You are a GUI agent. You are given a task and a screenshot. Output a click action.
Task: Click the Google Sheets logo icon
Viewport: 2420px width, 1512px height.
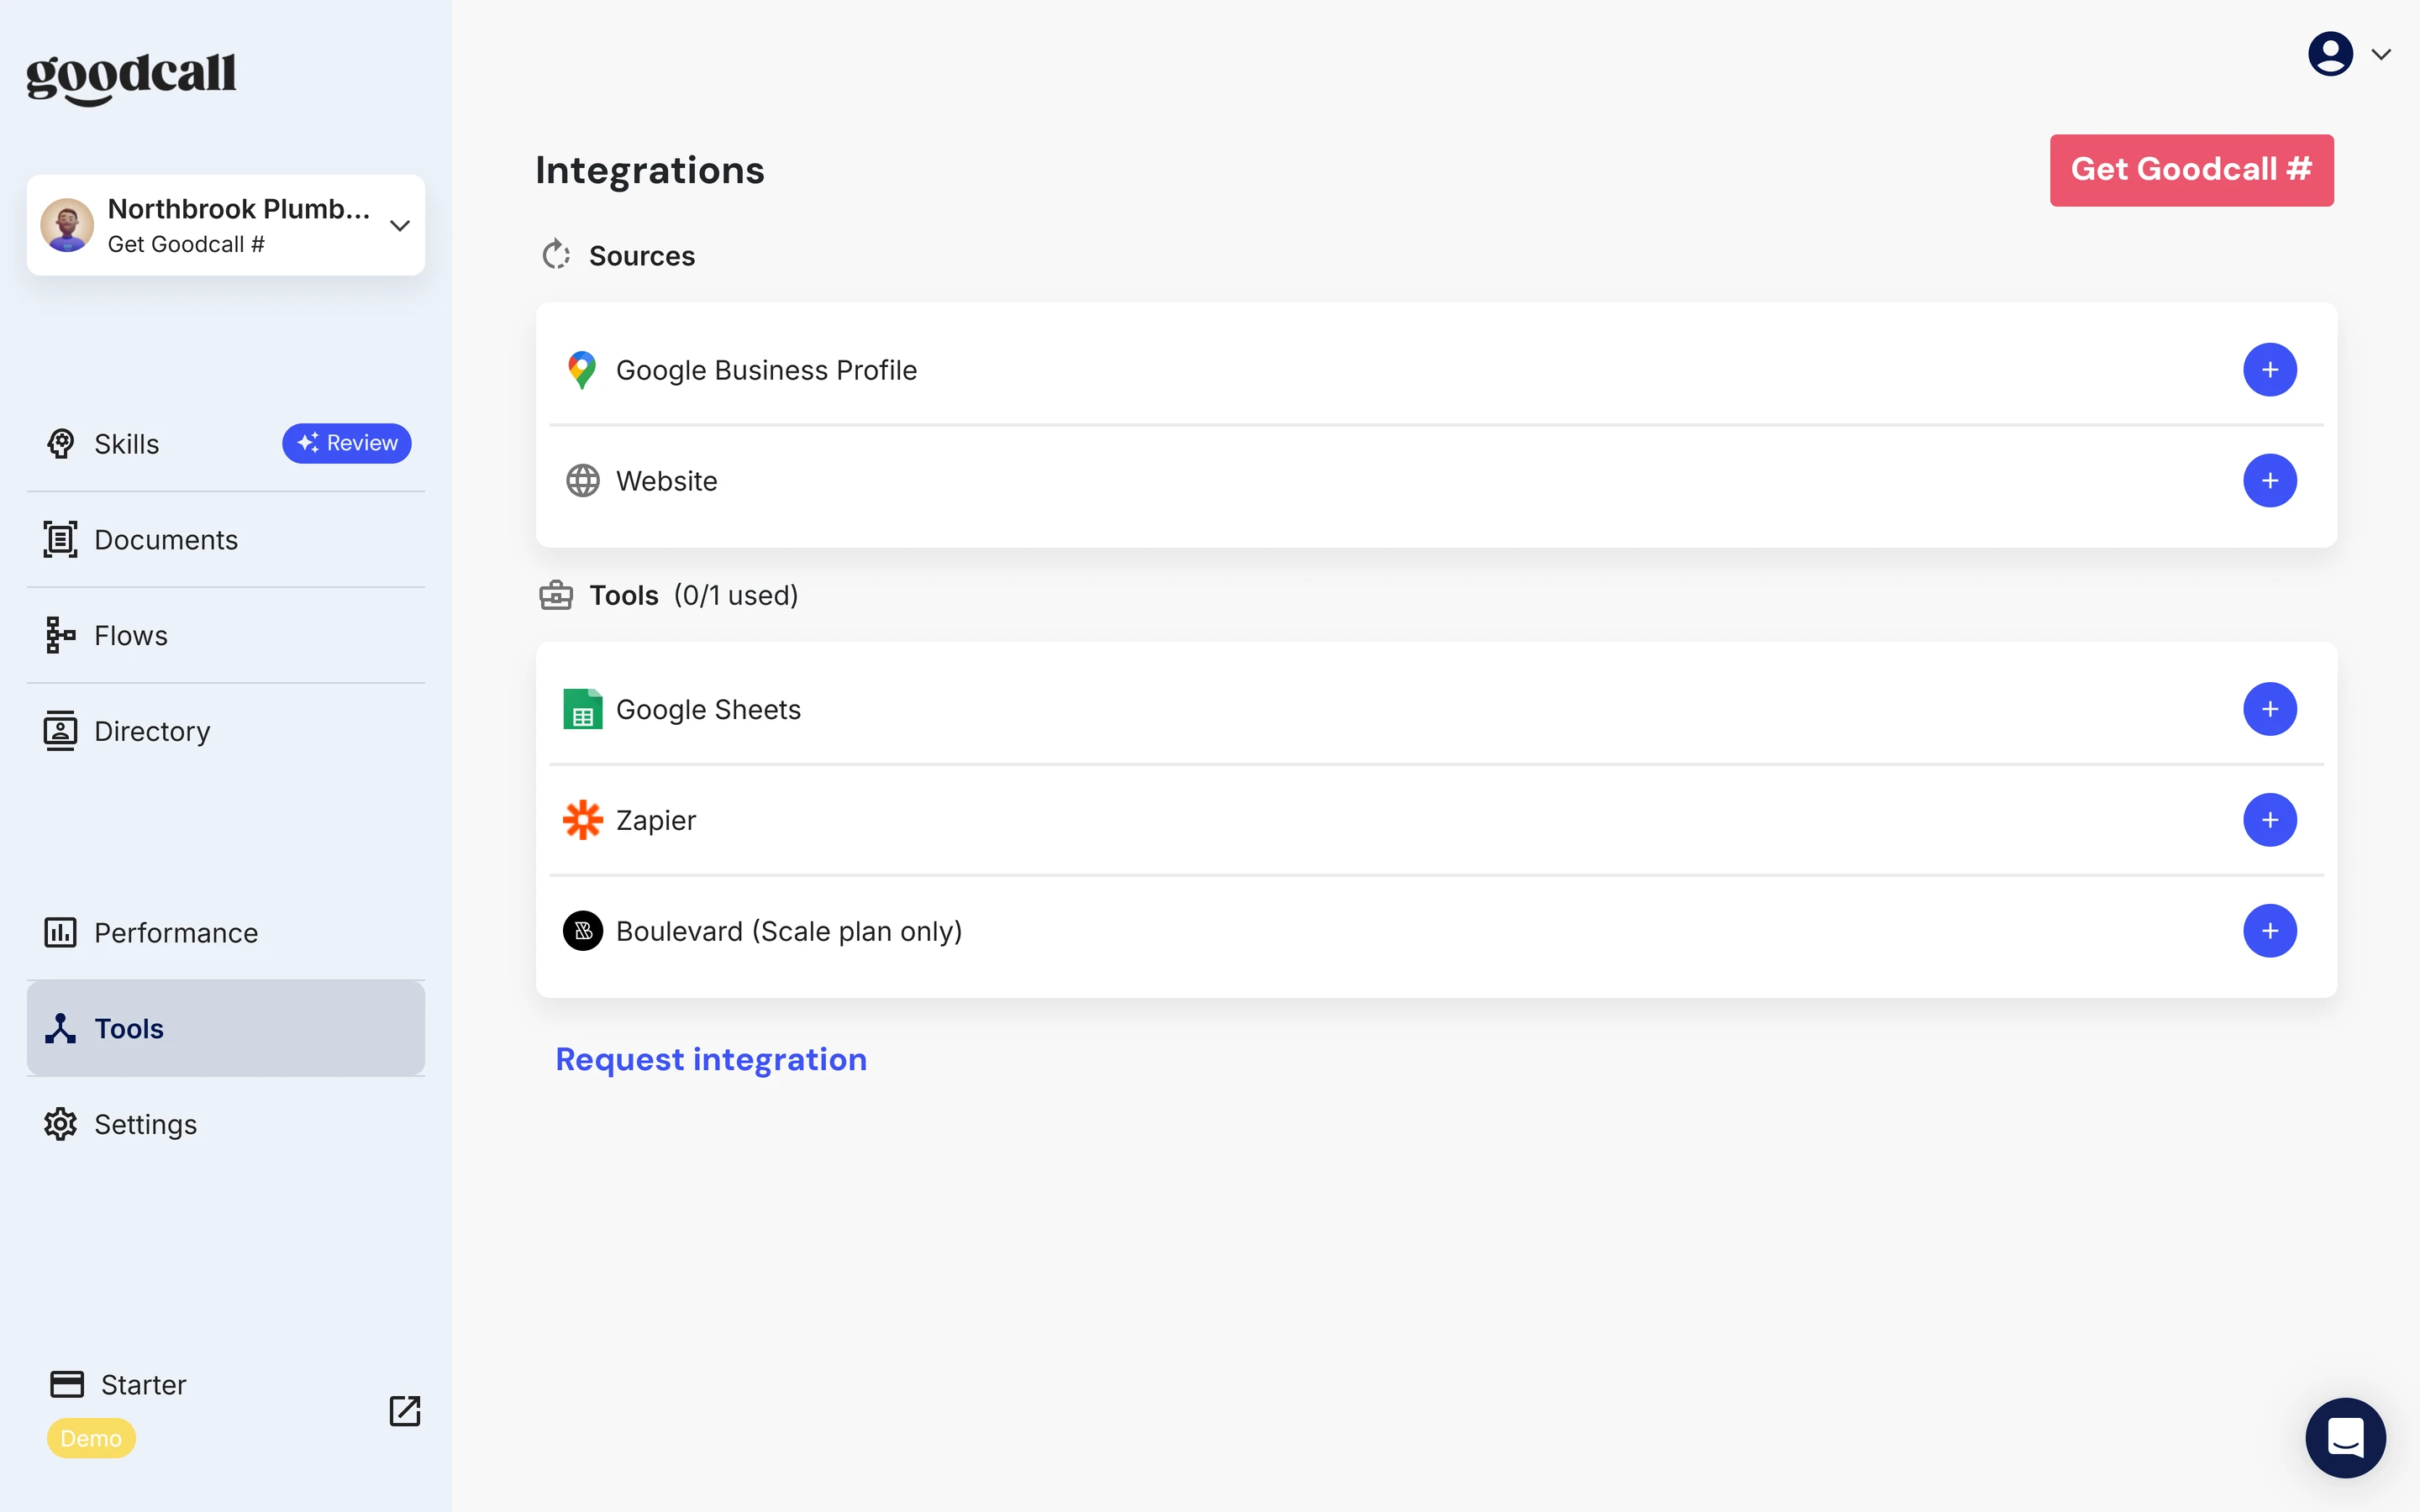click(x=583, y=709)
